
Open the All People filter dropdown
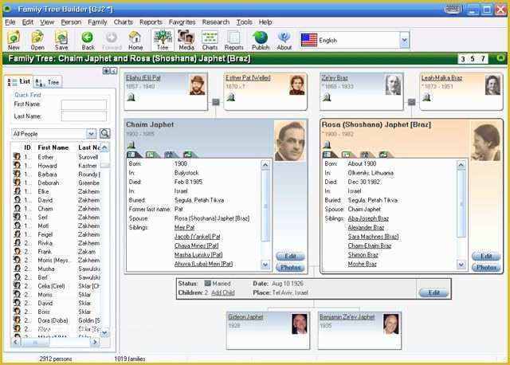tap(91, 134)
